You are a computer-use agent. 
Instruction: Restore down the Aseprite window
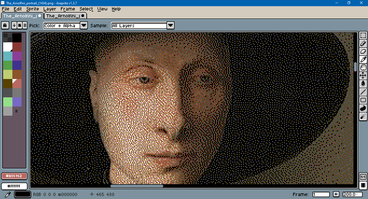tap(349, 3)
